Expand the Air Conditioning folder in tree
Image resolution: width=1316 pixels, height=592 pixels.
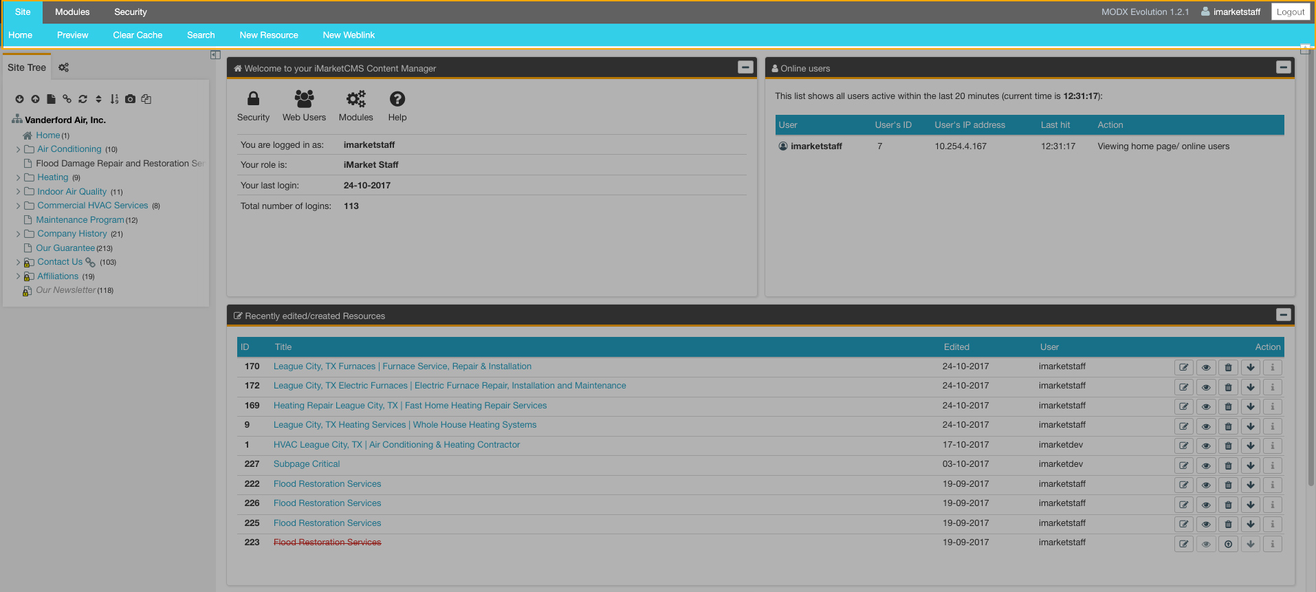[x=19, y=149]
